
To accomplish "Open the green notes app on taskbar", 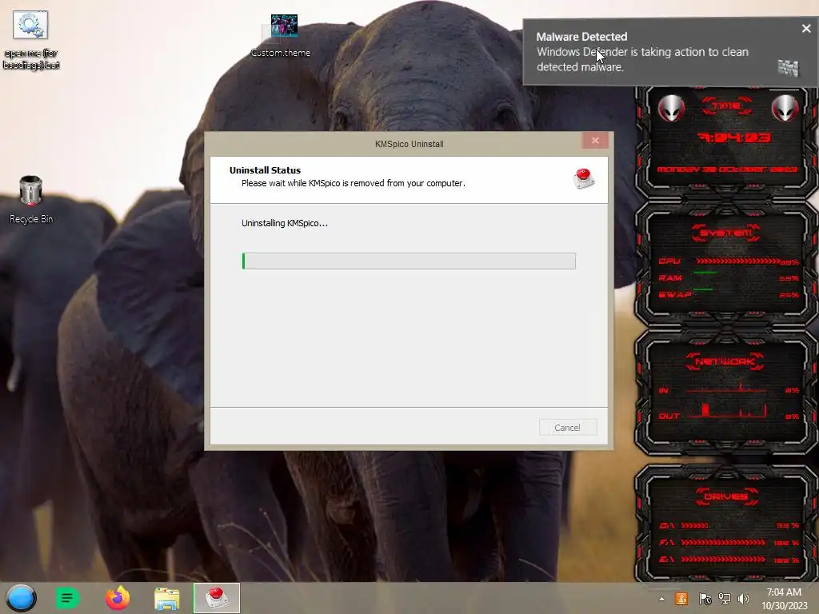I will 67,598.
